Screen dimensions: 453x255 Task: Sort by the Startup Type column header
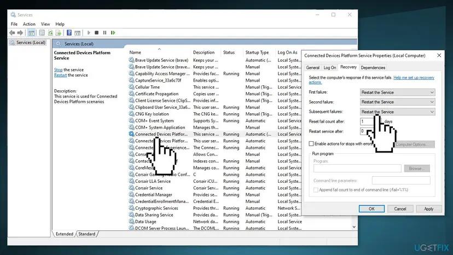[259, 53]
